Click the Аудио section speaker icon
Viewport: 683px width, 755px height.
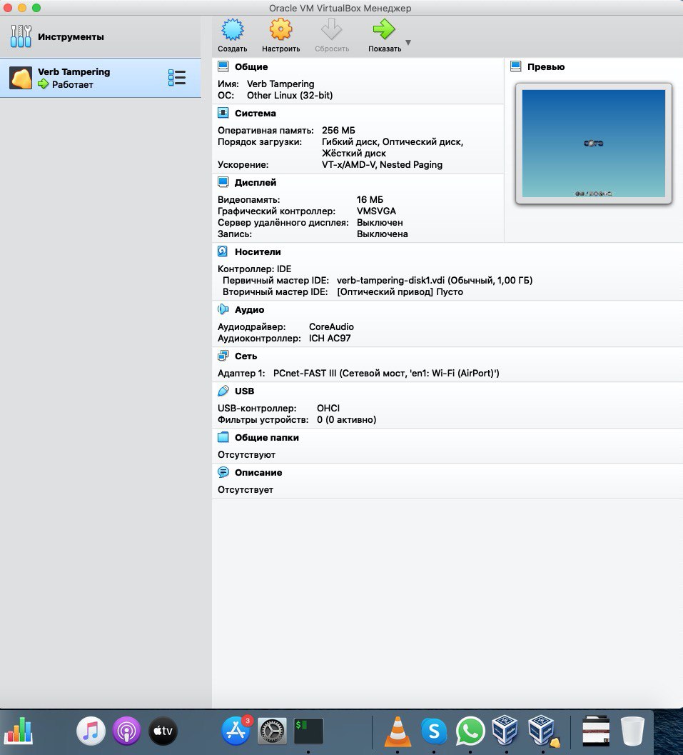coord(223,309)
